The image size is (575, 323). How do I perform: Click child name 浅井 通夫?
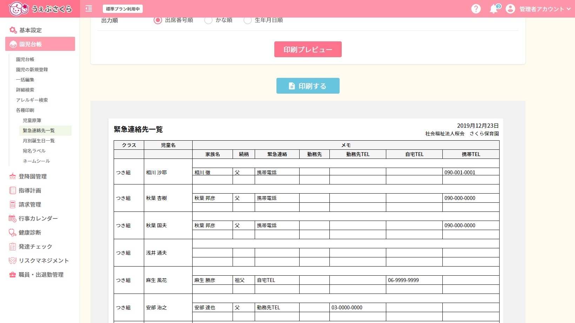click(x=156, y=253)
